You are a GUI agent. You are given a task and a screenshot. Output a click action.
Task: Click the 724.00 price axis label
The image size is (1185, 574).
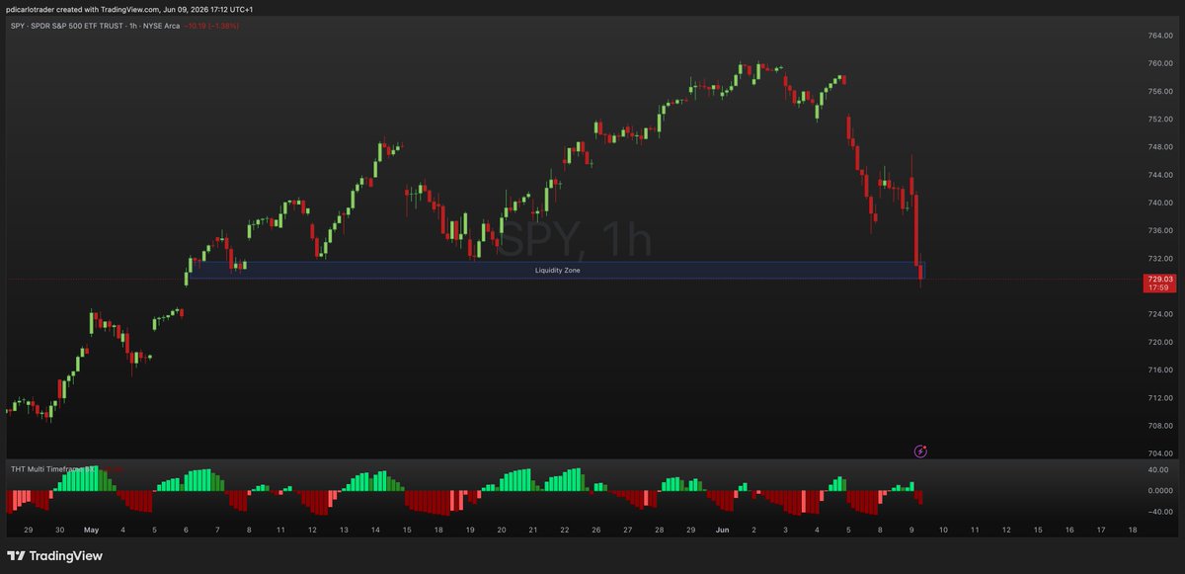pos(1159,314)
